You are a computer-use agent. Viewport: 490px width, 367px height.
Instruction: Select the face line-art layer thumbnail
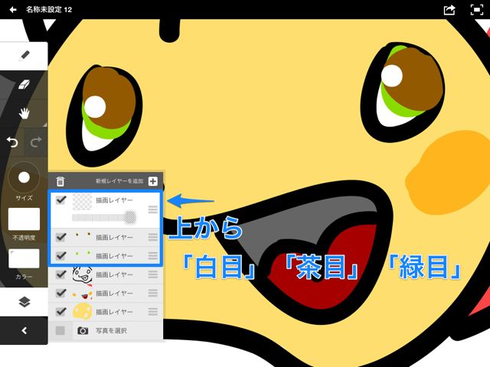[x=83, y=274]
